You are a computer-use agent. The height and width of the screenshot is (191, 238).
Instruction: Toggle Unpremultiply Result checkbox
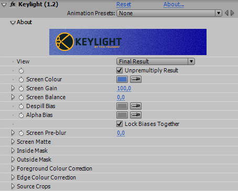(120, 70)
